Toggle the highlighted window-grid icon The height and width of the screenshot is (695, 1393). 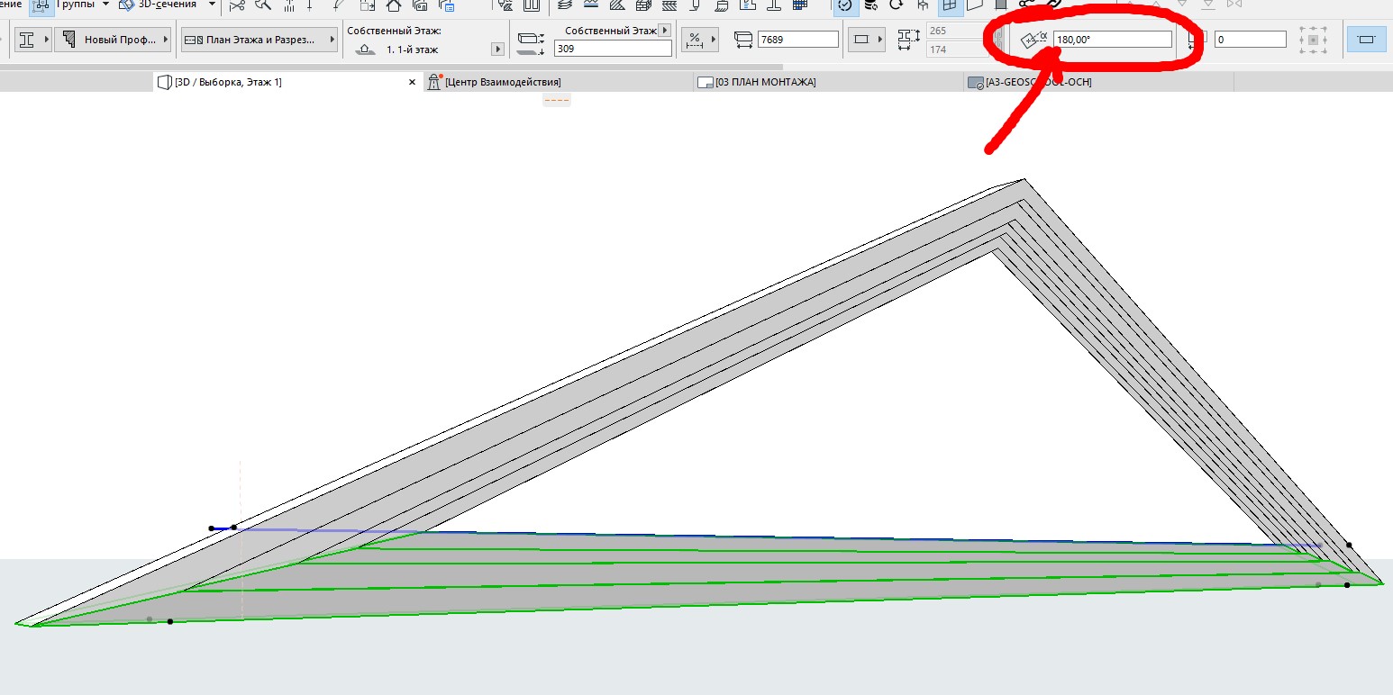pyautogui.click(x=949, y=5)
